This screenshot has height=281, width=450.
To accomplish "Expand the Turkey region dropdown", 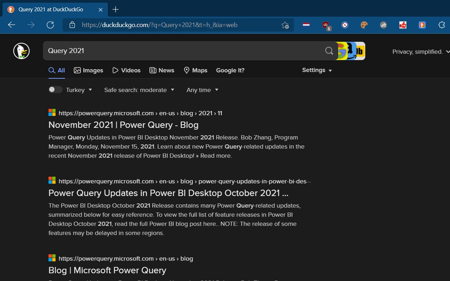I will pyautogui.click(x=79, y=90).
